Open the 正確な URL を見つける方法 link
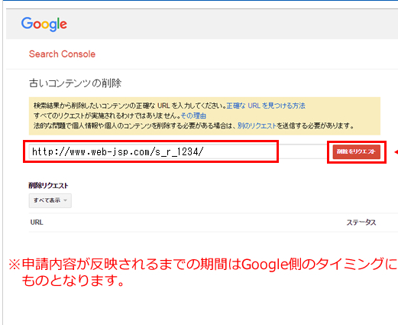The width and height of the screenshot is (398, 325). tap(266, 106)
